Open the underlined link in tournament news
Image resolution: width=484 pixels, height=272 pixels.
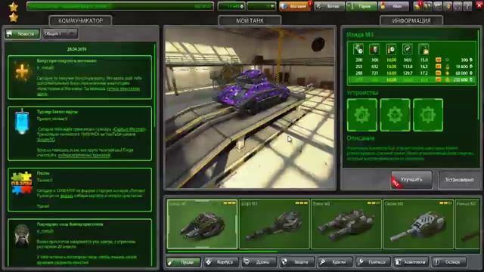coord(129,129)
